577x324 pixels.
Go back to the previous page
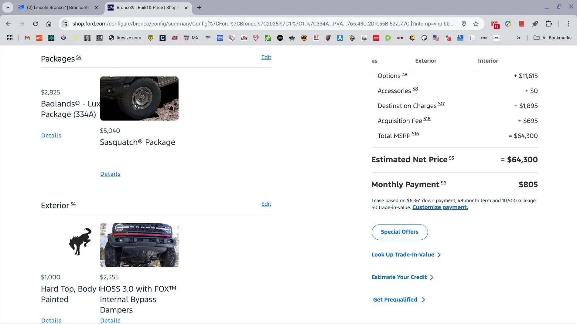point(8,24)
